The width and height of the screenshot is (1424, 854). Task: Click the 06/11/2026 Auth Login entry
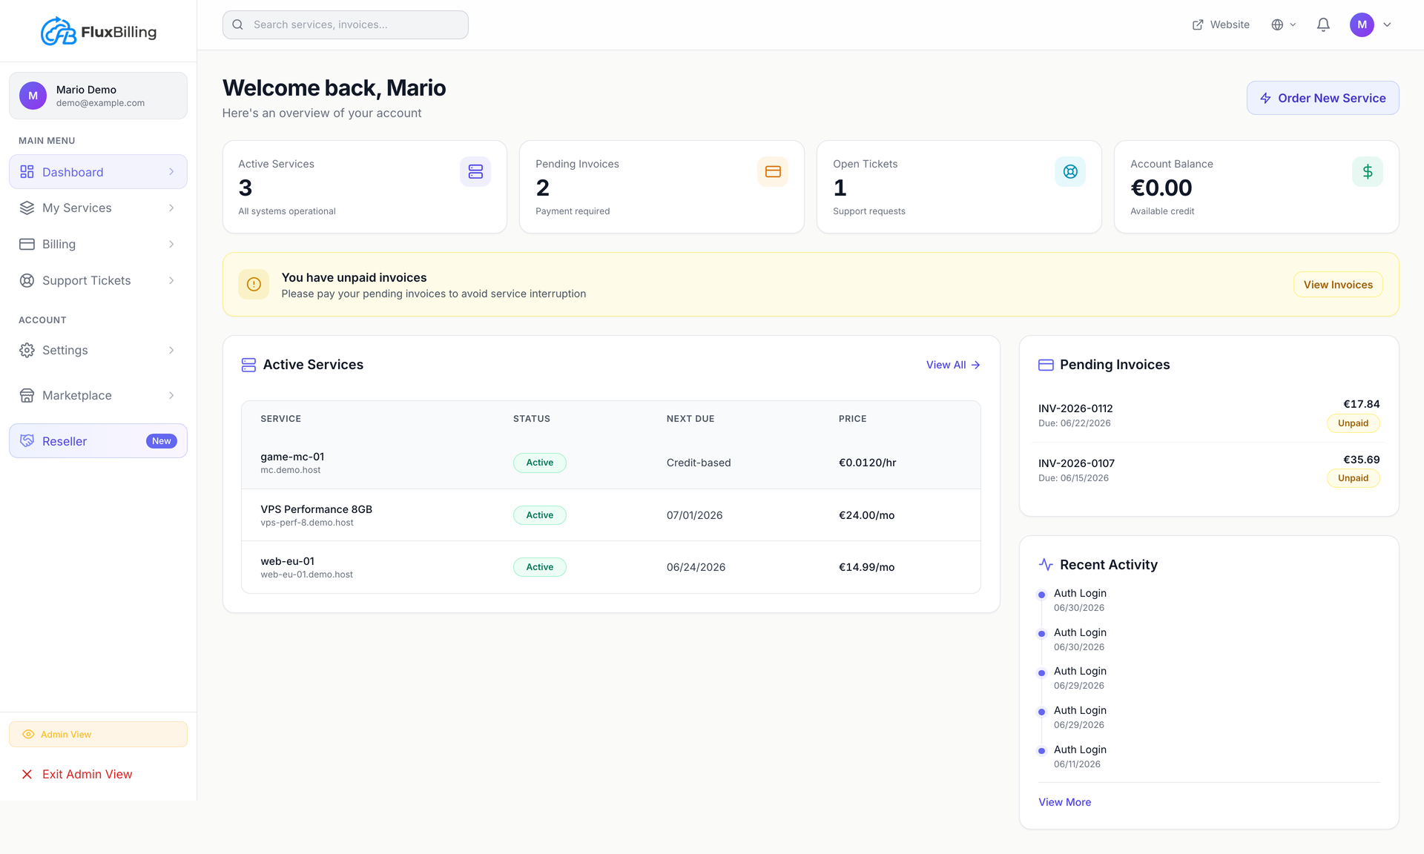click(1080, 756)
